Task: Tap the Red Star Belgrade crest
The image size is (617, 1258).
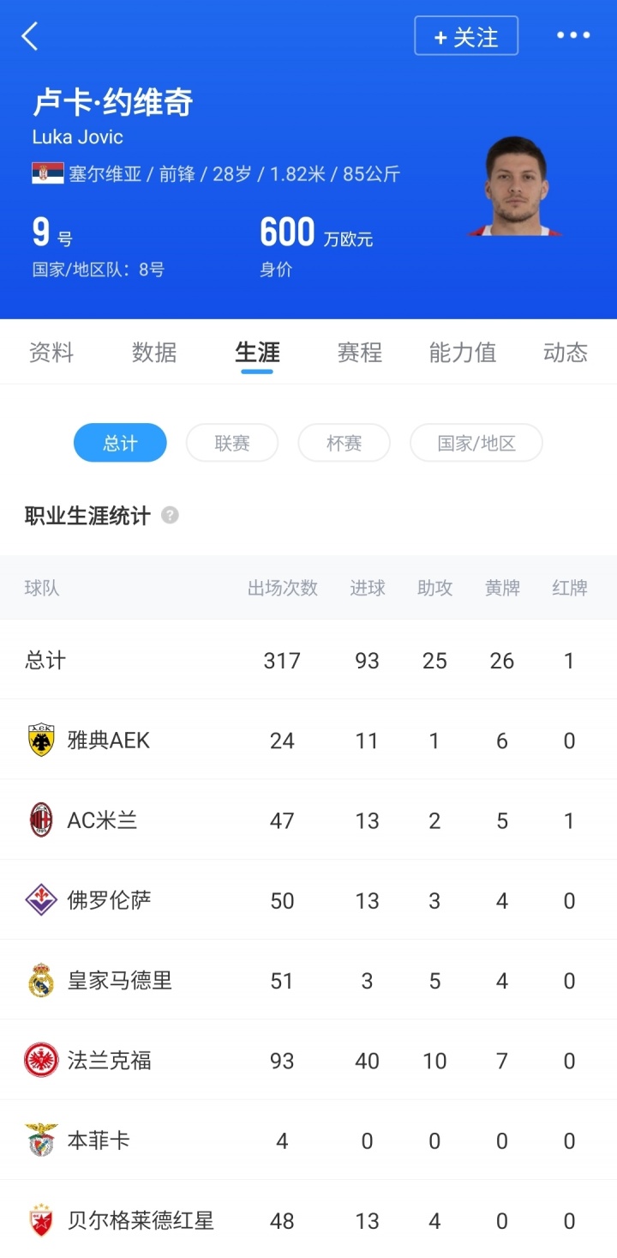Action: point(40,1220)
